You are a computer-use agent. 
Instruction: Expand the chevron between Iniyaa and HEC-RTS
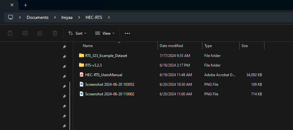tap(79, 17)
